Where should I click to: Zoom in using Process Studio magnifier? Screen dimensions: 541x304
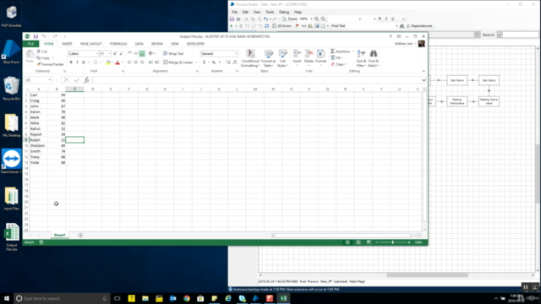[x=316, y=19]
